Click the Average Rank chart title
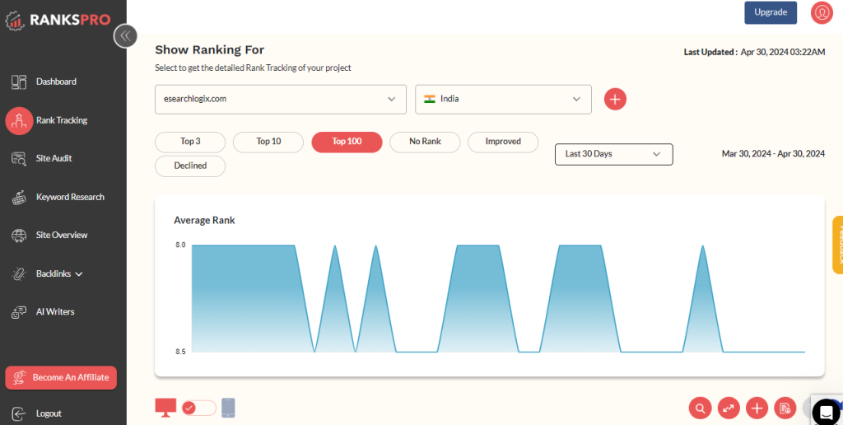 coord(204,221)
